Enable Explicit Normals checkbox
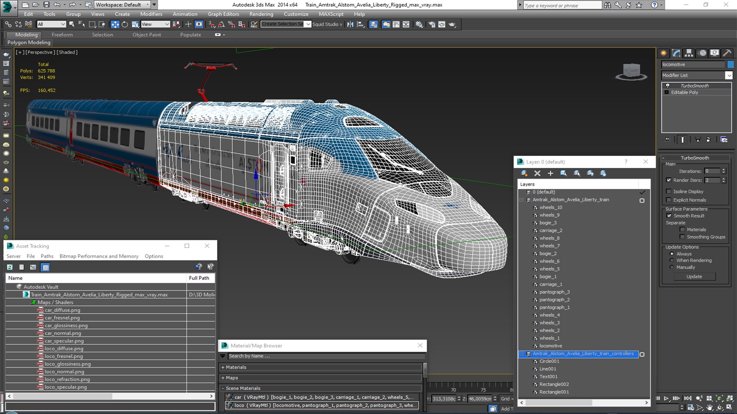 669,200
